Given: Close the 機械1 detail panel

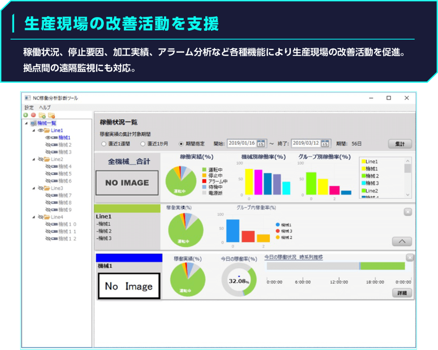Looking at the screenshot, I should point(410,257).
